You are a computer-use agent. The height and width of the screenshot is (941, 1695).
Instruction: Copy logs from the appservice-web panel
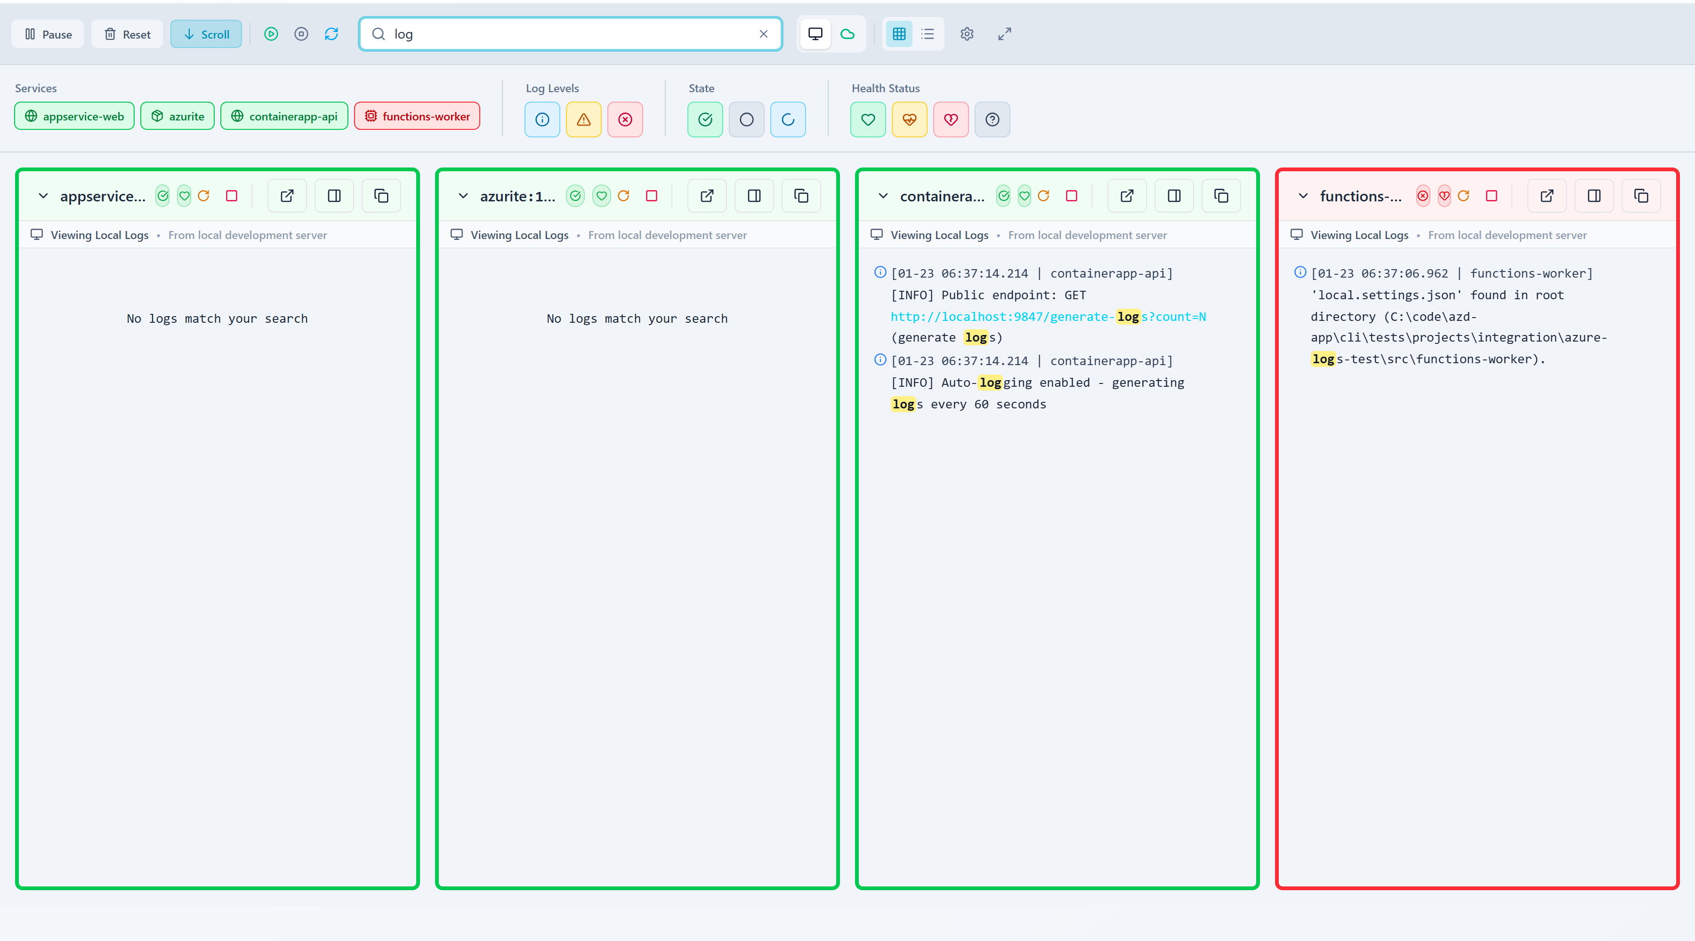tap(380, 195)
